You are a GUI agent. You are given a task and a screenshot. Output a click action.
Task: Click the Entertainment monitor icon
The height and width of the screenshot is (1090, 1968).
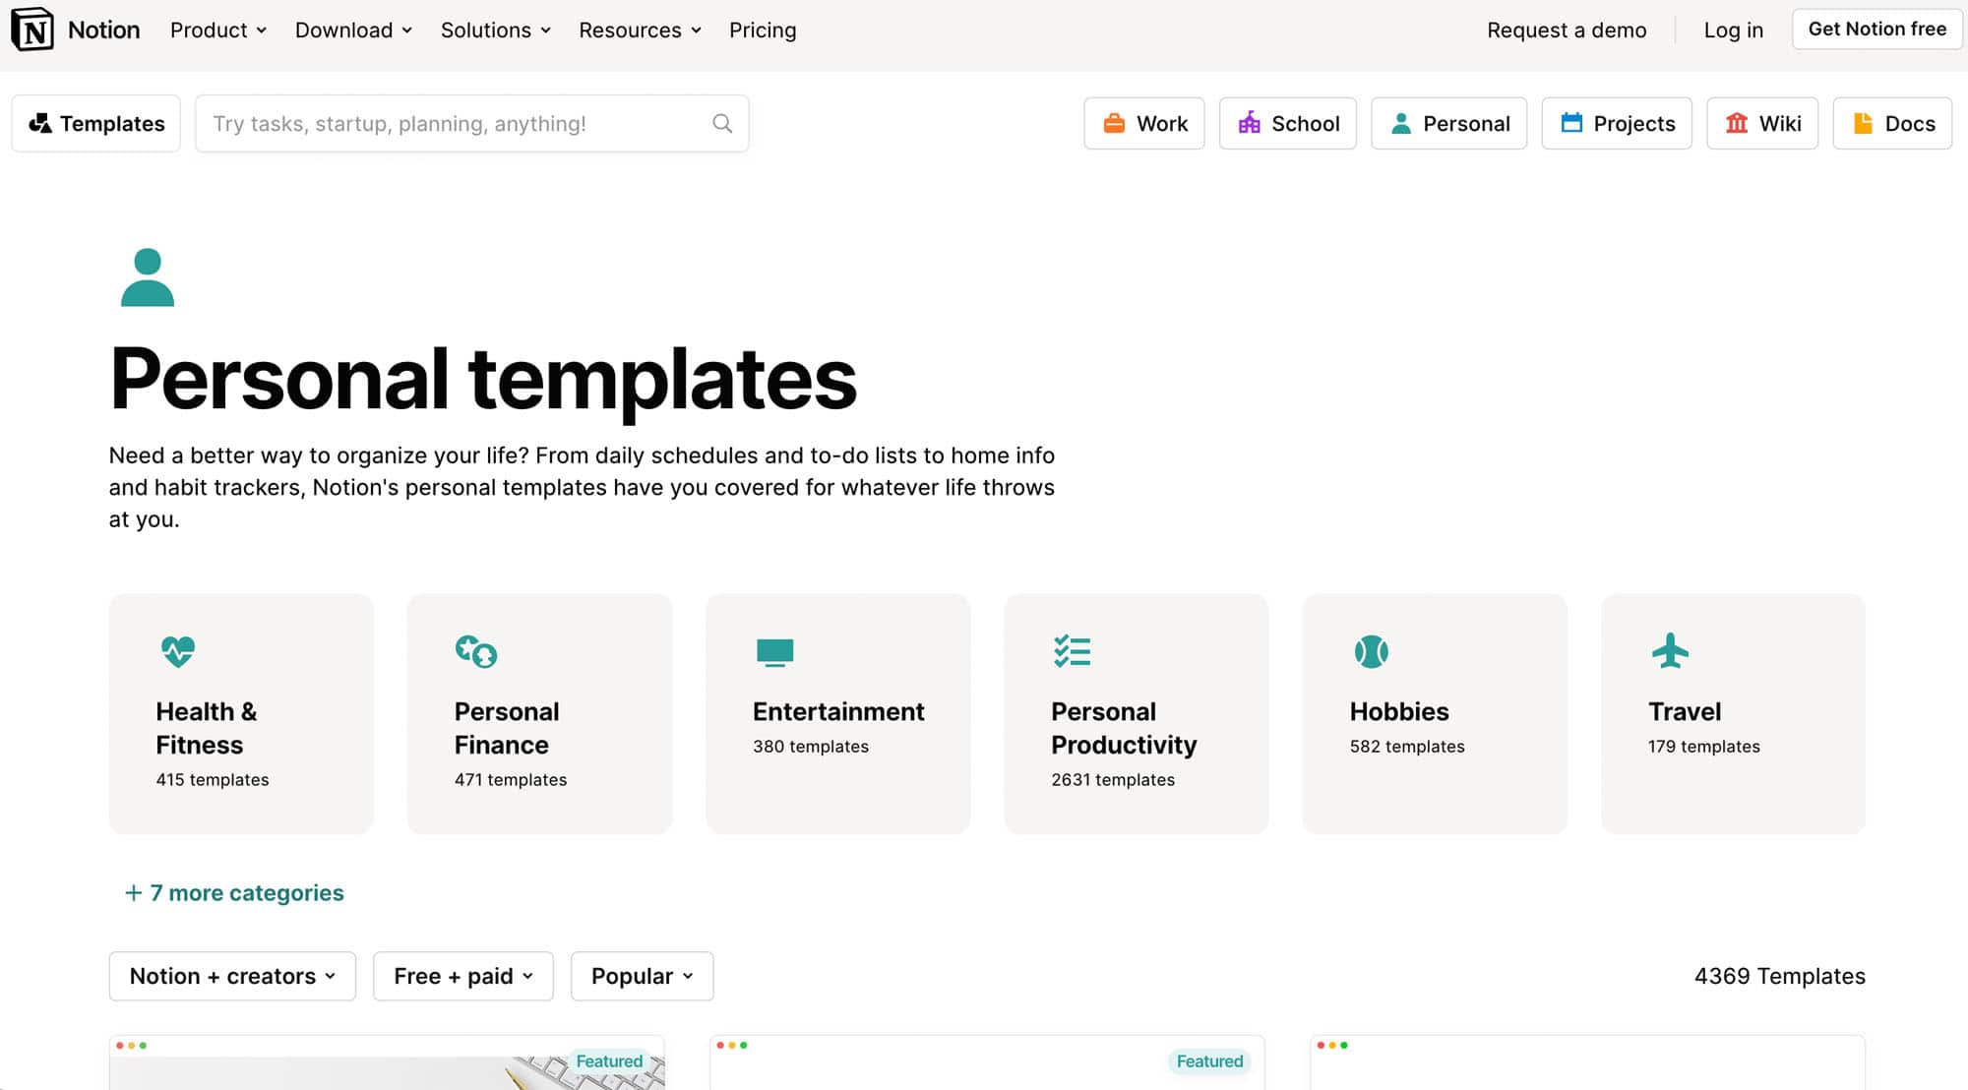pyautogui.click(x=774, y=652)
